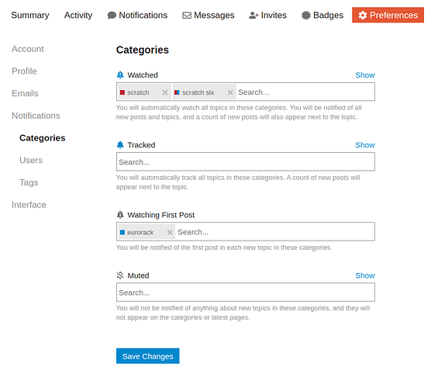
Task: Go to Interface preferences in the sidebar
Action: (x=29, y=205)
